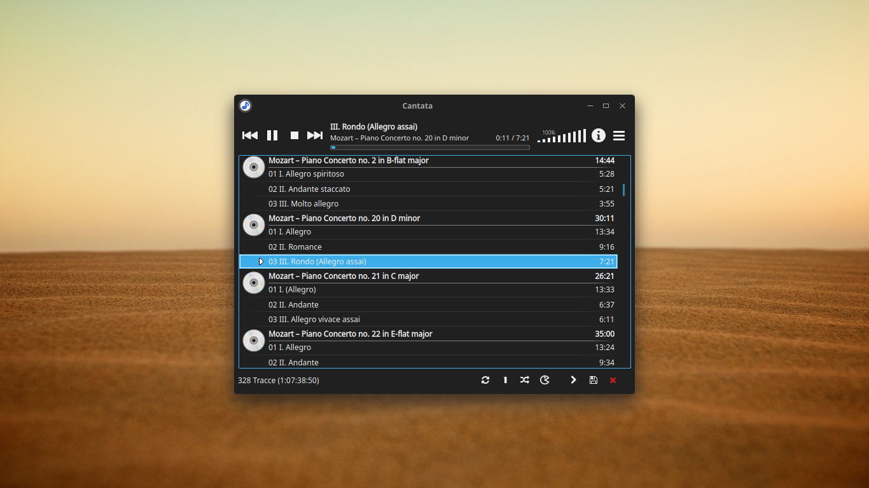Click the Piano Concerto no. 21 album cover
The image size is (869, 488).
click(x=254, y=283)
